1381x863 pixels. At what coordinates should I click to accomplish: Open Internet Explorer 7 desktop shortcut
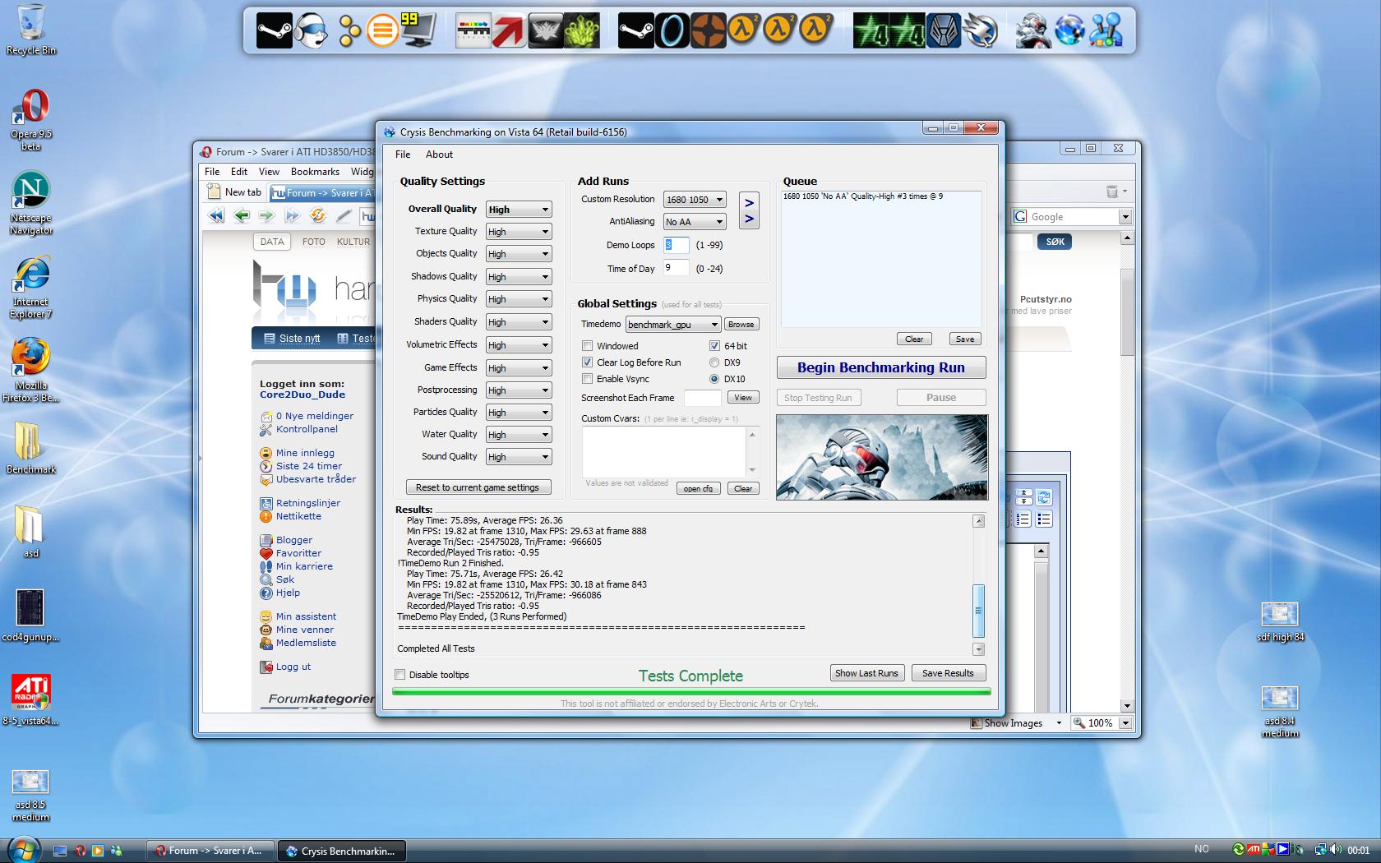pyautogui.click(x=31, y=288)
